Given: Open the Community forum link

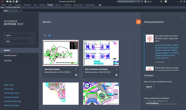Looking at the screenshot, I should (x=12, y=93).
